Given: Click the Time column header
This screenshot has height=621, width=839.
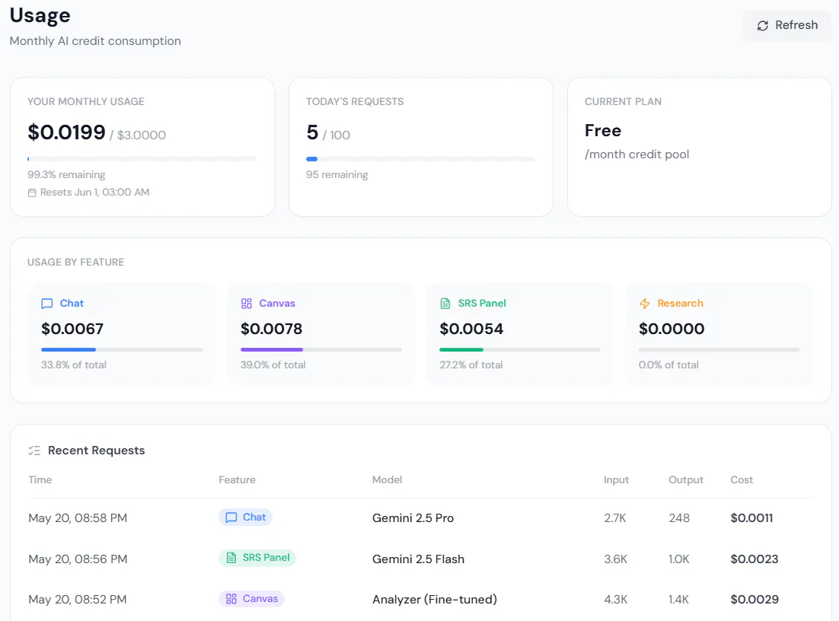Looking at the screenshot, I should point(40,479).
